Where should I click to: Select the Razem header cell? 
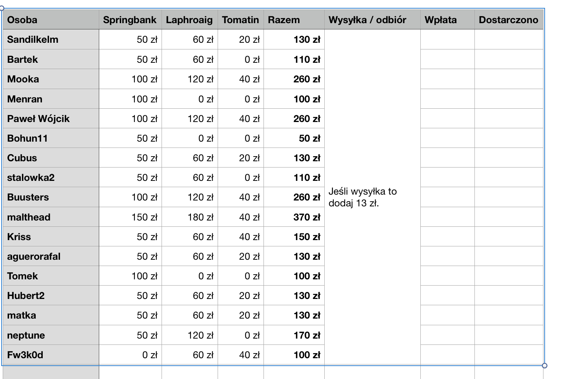tap(294, 20)
